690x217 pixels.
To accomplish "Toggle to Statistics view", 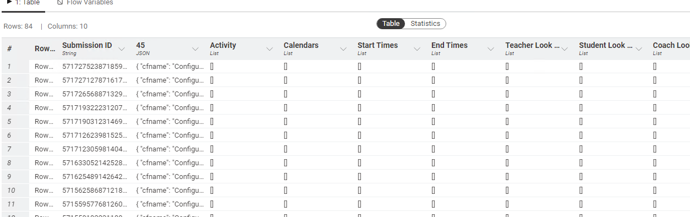I will pos(425,24).
